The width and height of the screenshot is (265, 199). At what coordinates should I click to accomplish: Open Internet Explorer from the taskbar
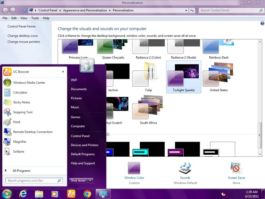[x=23, y=194]
